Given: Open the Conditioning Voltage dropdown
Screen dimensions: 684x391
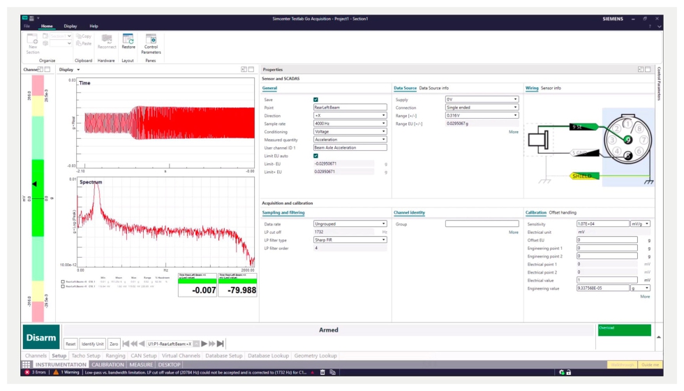Looking at the screenshot, I should pos(350,131).
